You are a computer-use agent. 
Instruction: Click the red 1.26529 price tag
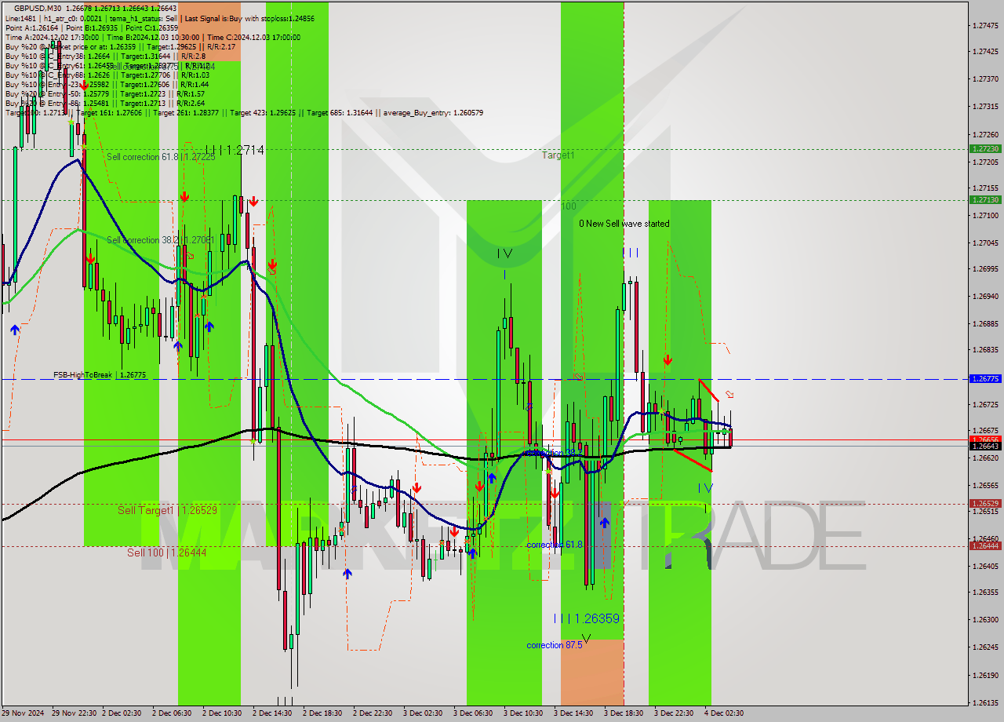pos(984,503)
